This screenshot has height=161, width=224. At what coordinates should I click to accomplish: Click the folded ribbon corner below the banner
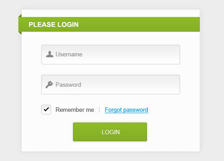[x=20, y=33]
